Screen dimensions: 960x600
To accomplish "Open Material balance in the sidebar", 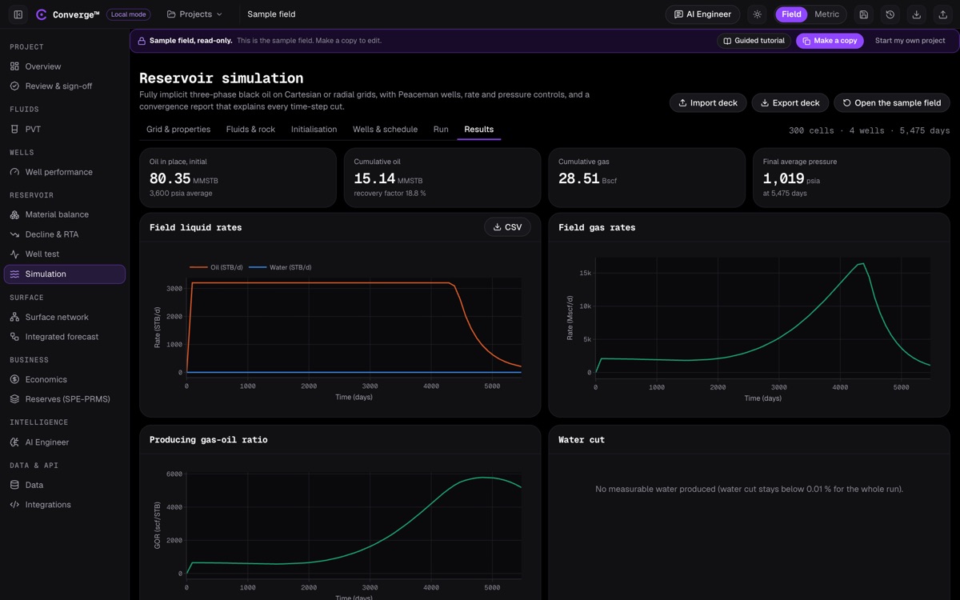I will pos(65,214).
